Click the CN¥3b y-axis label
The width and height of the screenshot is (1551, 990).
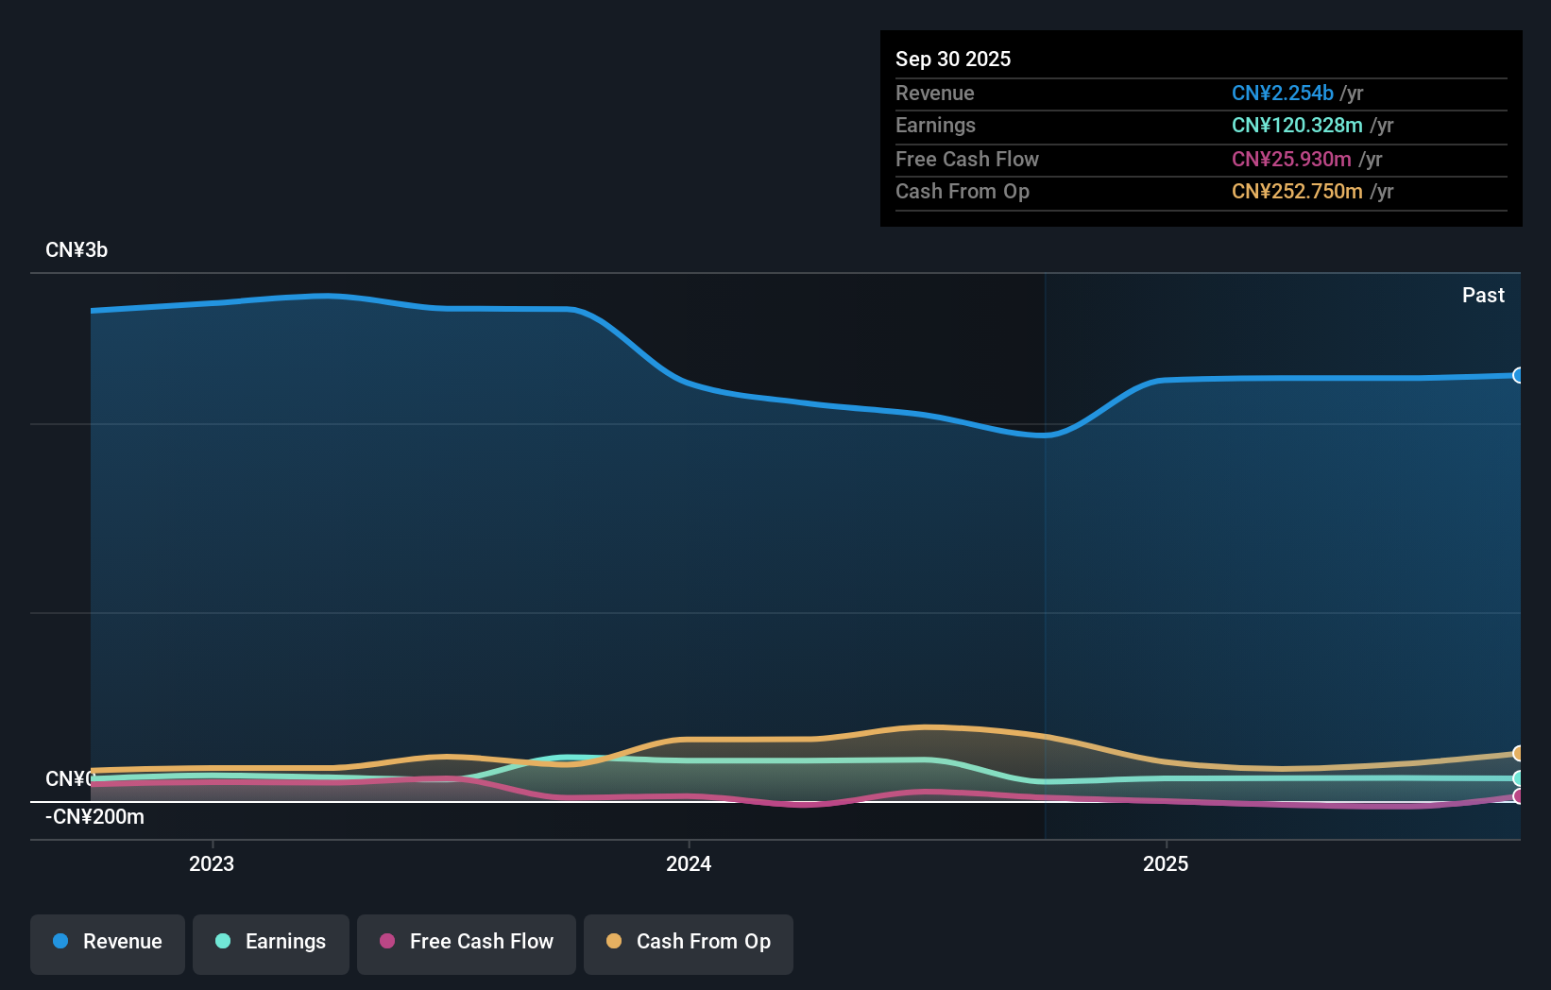(77, 250)
